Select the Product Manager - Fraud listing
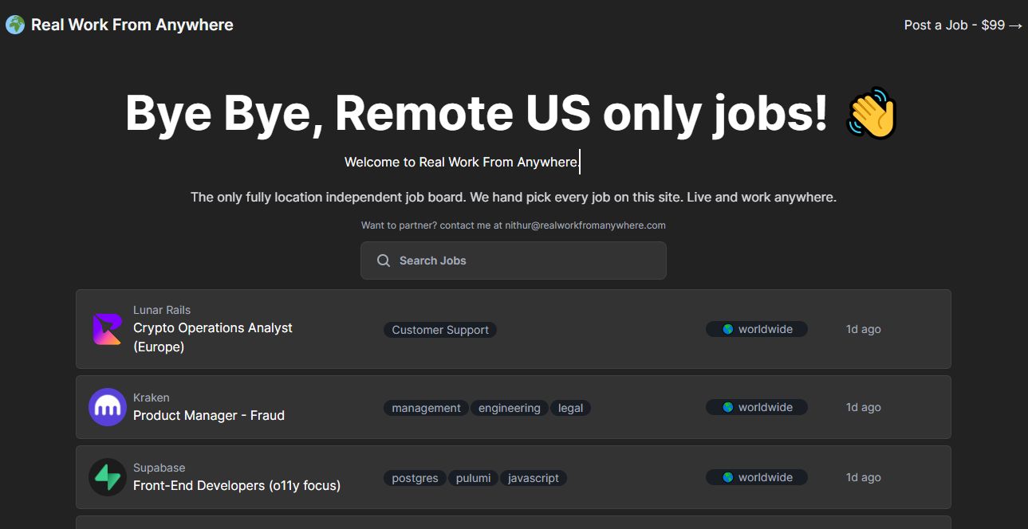 [x=209, y=415]
